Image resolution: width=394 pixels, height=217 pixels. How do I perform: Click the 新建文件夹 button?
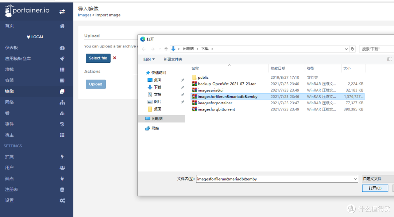(x=173, y=59)
